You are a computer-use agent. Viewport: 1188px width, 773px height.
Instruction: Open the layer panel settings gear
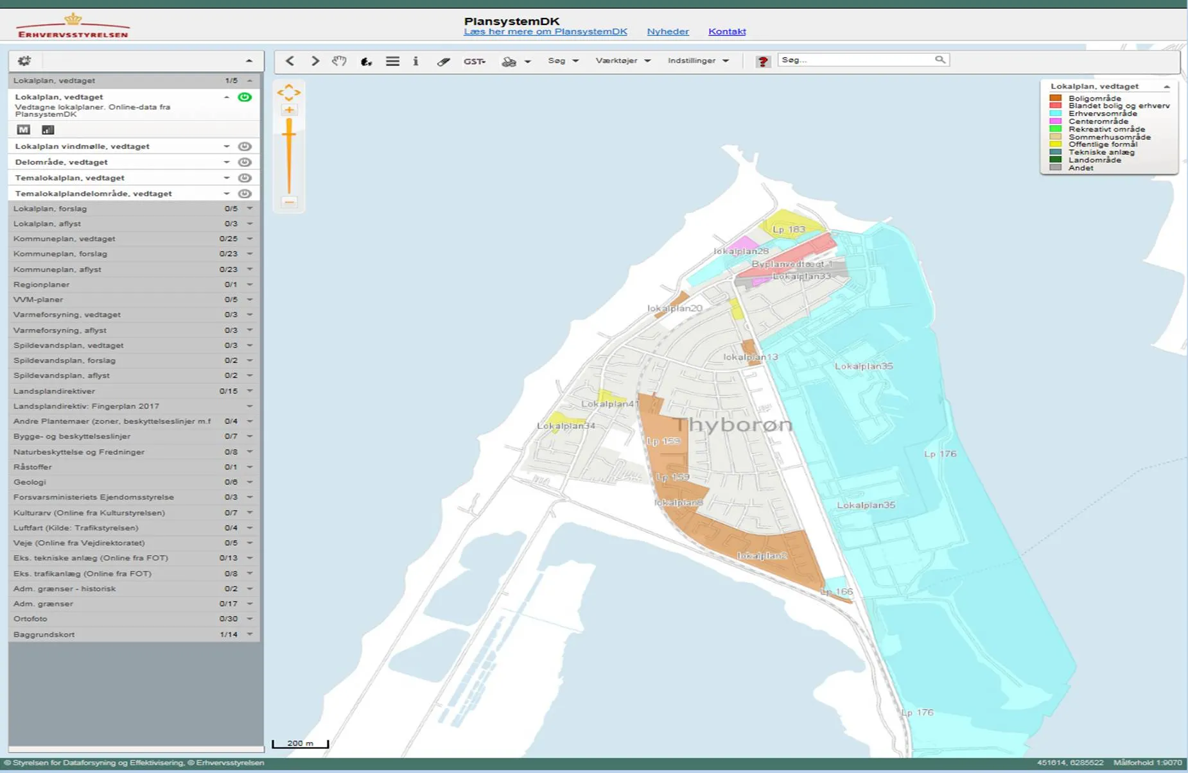pos(24,61)
